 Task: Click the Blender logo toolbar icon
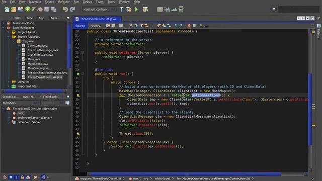[40, 10]
